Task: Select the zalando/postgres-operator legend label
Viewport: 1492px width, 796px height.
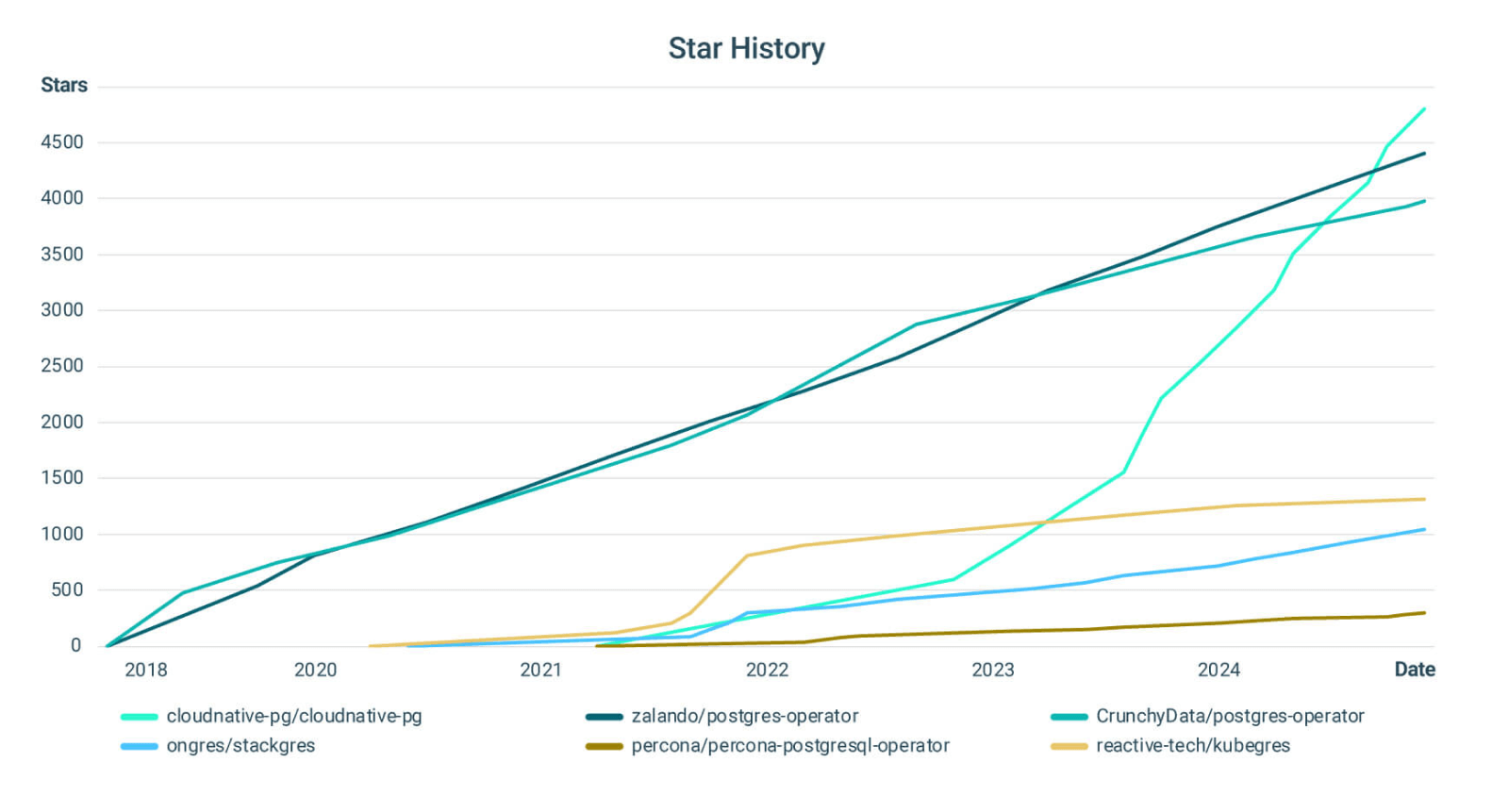Action: pyautogui.click(x=745, y=717)
